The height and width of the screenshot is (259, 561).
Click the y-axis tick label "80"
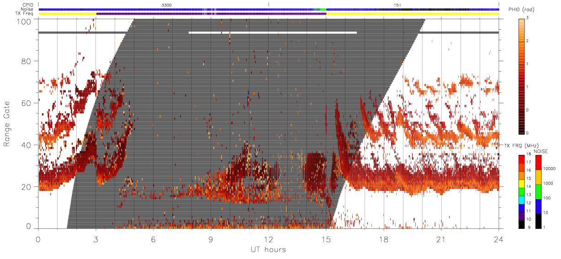27,61
